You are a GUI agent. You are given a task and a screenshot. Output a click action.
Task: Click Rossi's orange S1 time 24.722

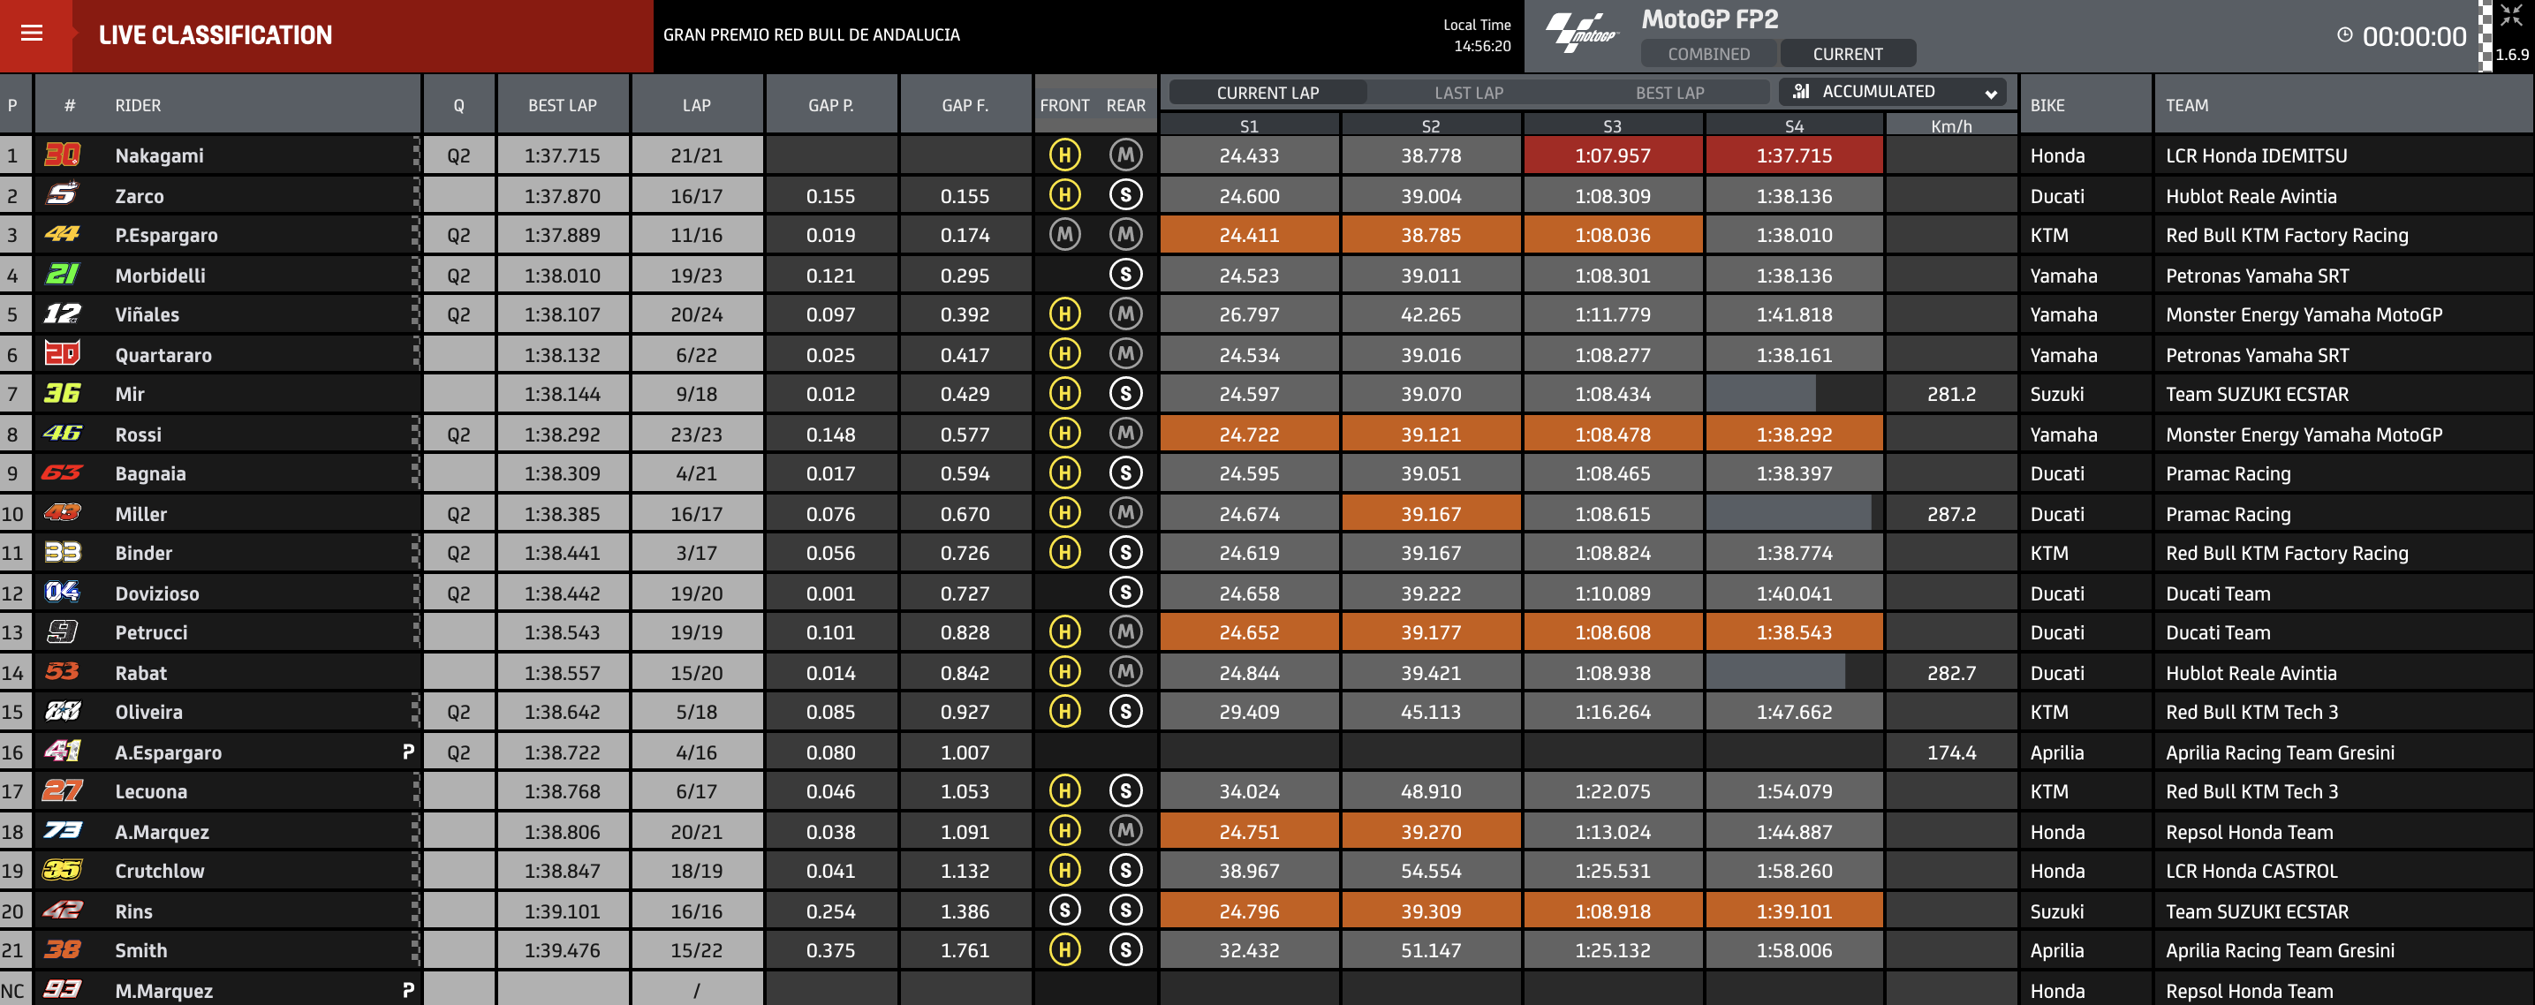pos(1249,434)
